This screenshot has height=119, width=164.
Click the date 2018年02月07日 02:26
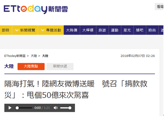click(x=137, y=56)
